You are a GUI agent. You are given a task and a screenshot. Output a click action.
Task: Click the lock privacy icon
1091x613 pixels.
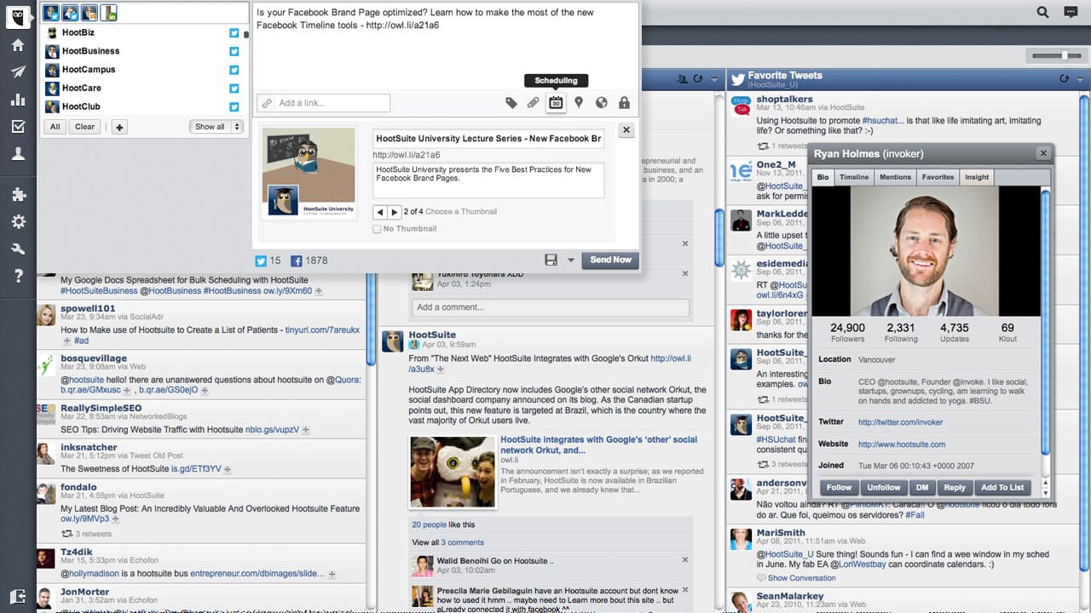624,103
